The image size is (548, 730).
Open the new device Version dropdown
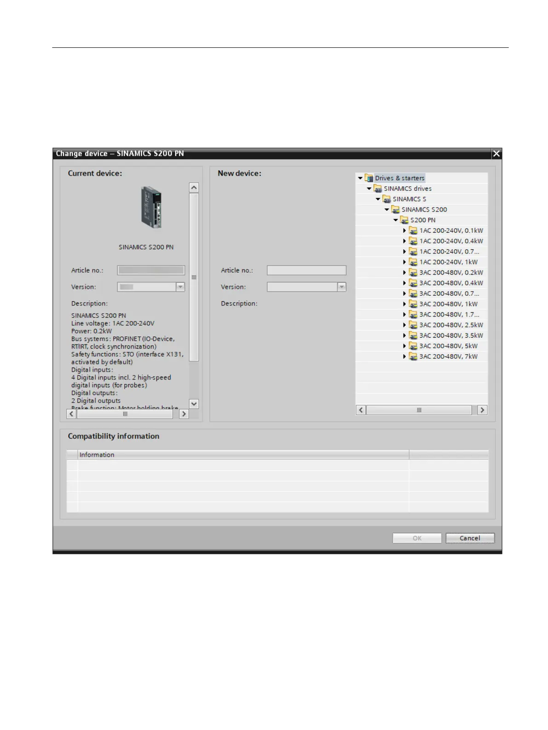(341, 287)
